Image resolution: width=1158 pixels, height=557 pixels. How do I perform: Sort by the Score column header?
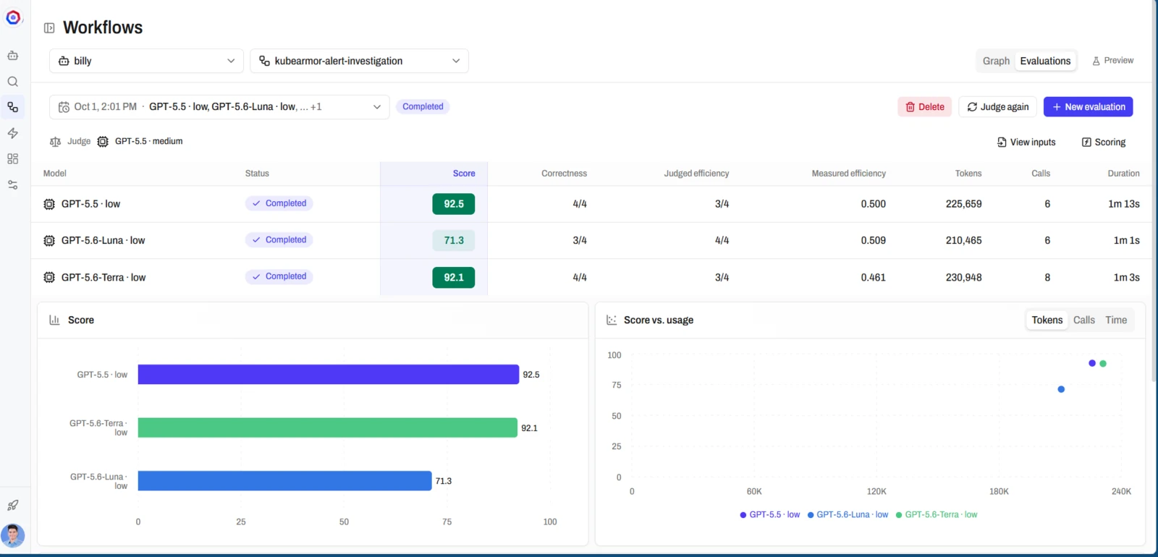(464, 174)
